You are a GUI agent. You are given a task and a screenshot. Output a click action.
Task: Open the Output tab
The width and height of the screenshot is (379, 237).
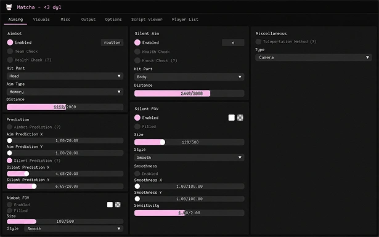tap(88, 20)
